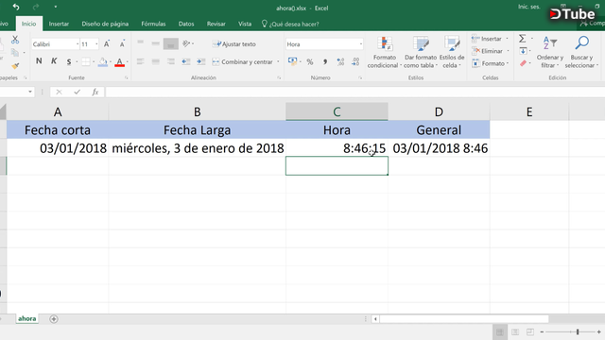Click Dar formato como tabla

tap(421, 52)
